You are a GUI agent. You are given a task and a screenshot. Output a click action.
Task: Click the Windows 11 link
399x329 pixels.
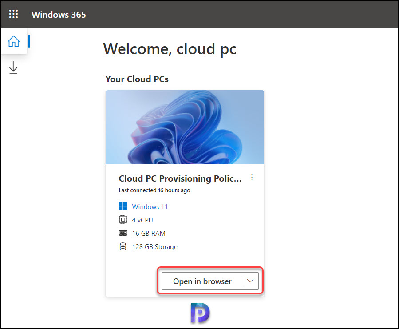click(x=150, y=206)
